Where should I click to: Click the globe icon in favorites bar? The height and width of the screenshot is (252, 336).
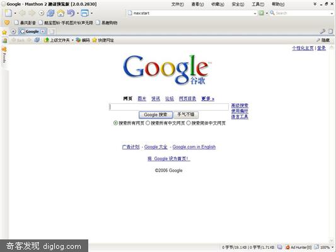pos(37,40)
